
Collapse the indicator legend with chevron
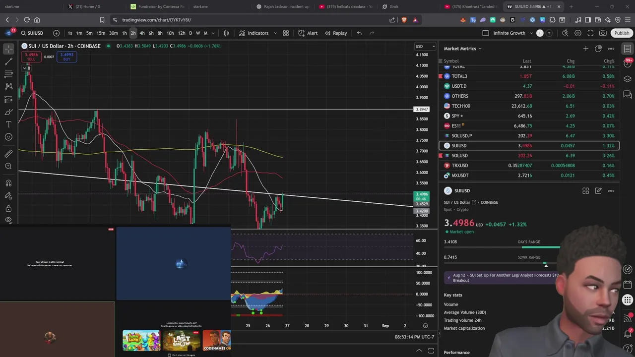24,68
